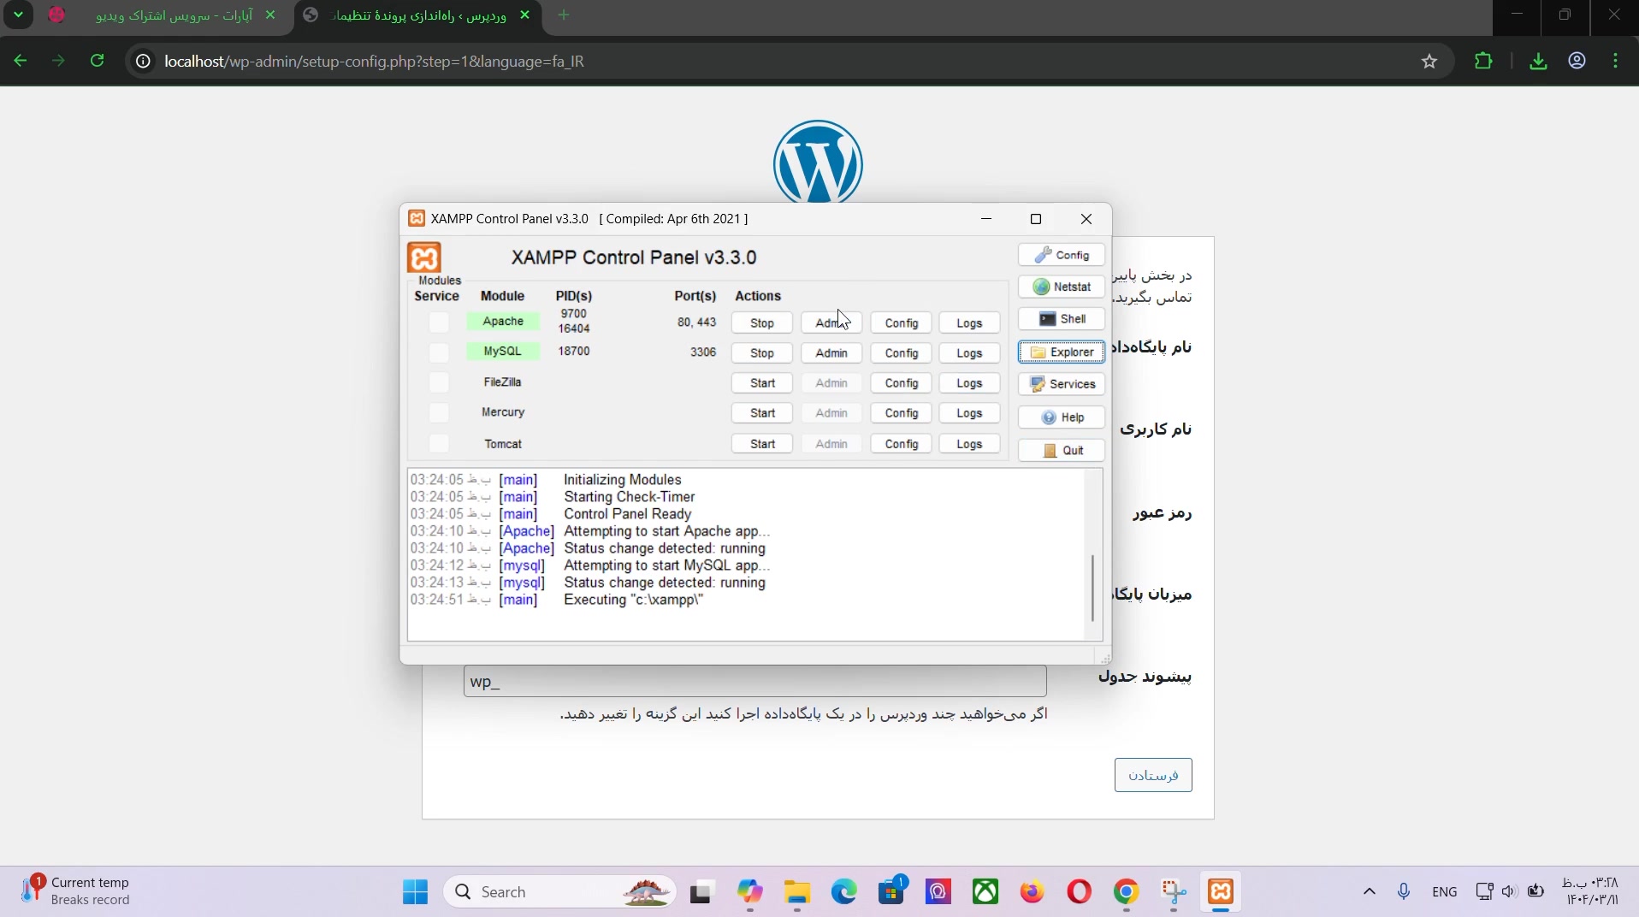Select the WordPress setup configuration tab

click(x=418, y=15)
